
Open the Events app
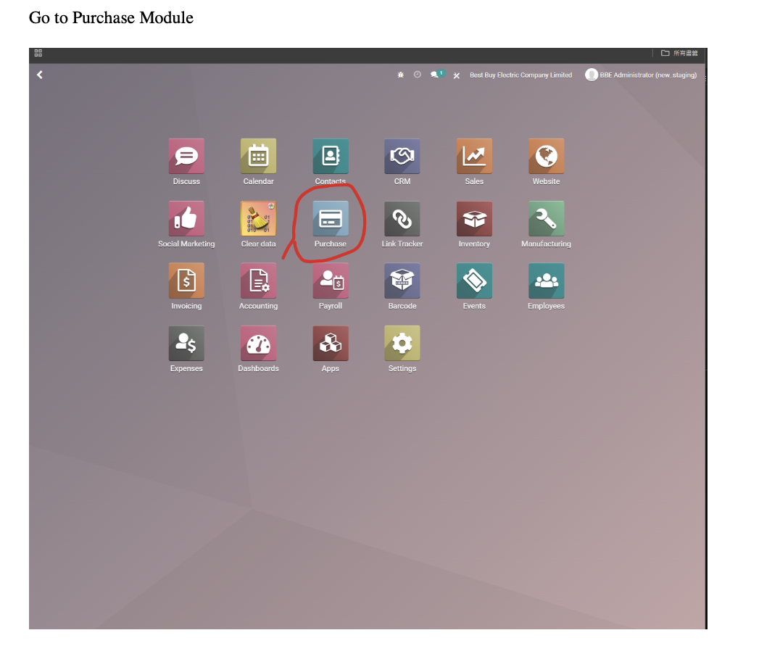pyautogui.click(x=474, y=281)
